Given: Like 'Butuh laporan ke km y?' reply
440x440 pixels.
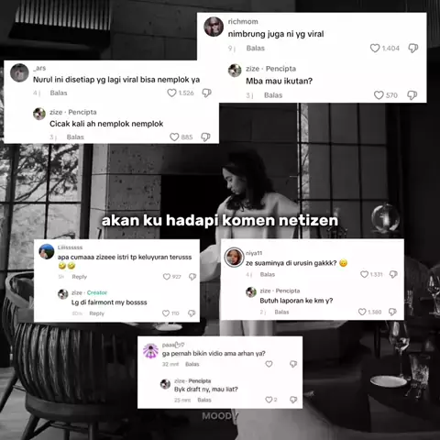Looking at the screenshot, I should click(x=362, y=312).
